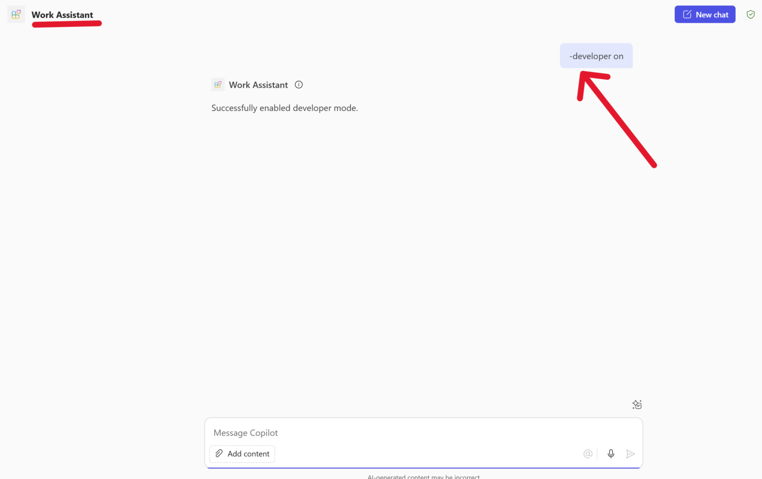The height and width of the screenshot is (479, 762).
Task: Click the reply 'Successfully enabled developer mode'
Action: pos(285,108)
